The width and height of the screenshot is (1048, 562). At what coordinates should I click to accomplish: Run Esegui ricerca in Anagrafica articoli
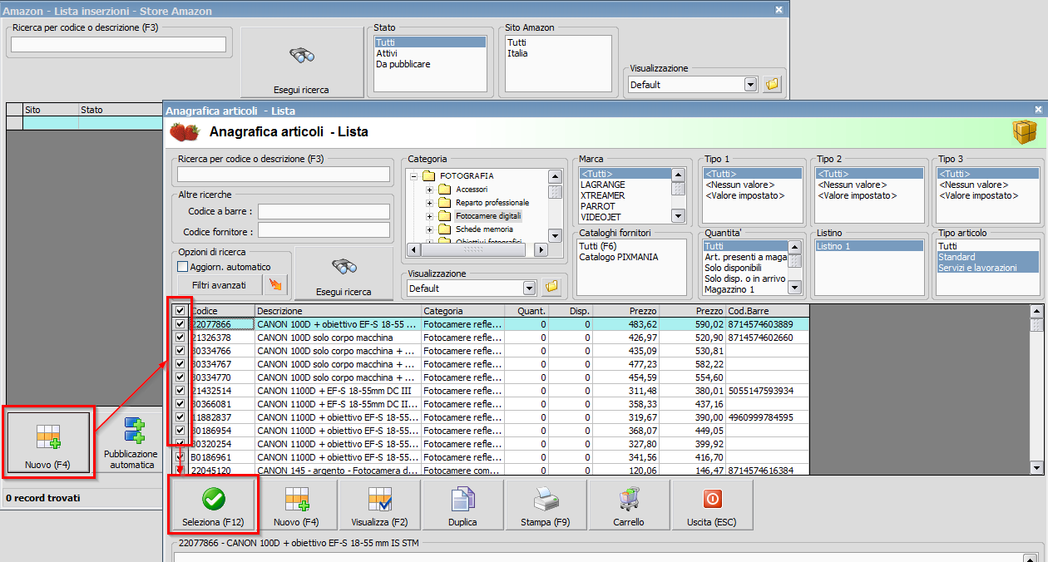(343, 273)
